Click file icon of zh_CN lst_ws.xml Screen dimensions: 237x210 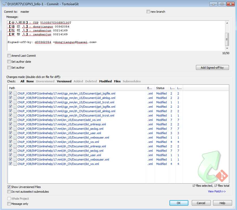(15, 164)
